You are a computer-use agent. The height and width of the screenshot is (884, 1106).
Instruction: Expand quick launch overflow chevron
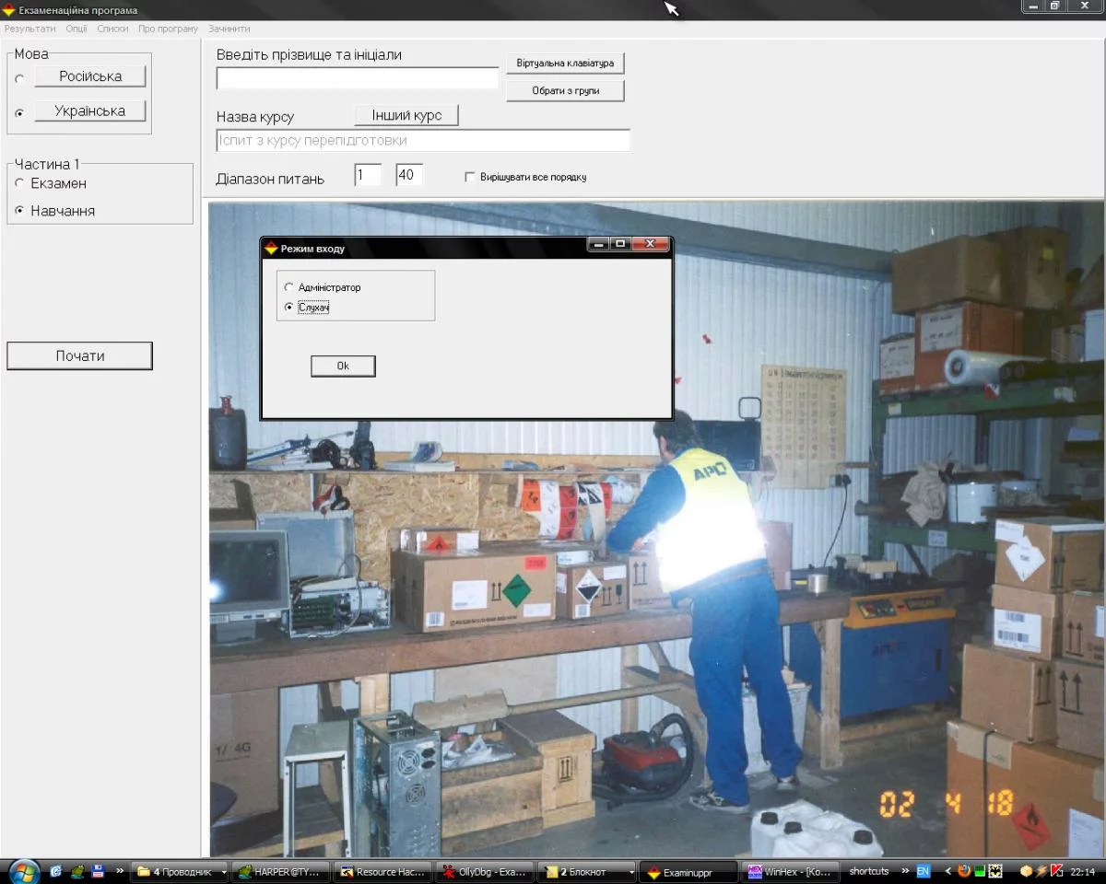(x=120, y=871)
